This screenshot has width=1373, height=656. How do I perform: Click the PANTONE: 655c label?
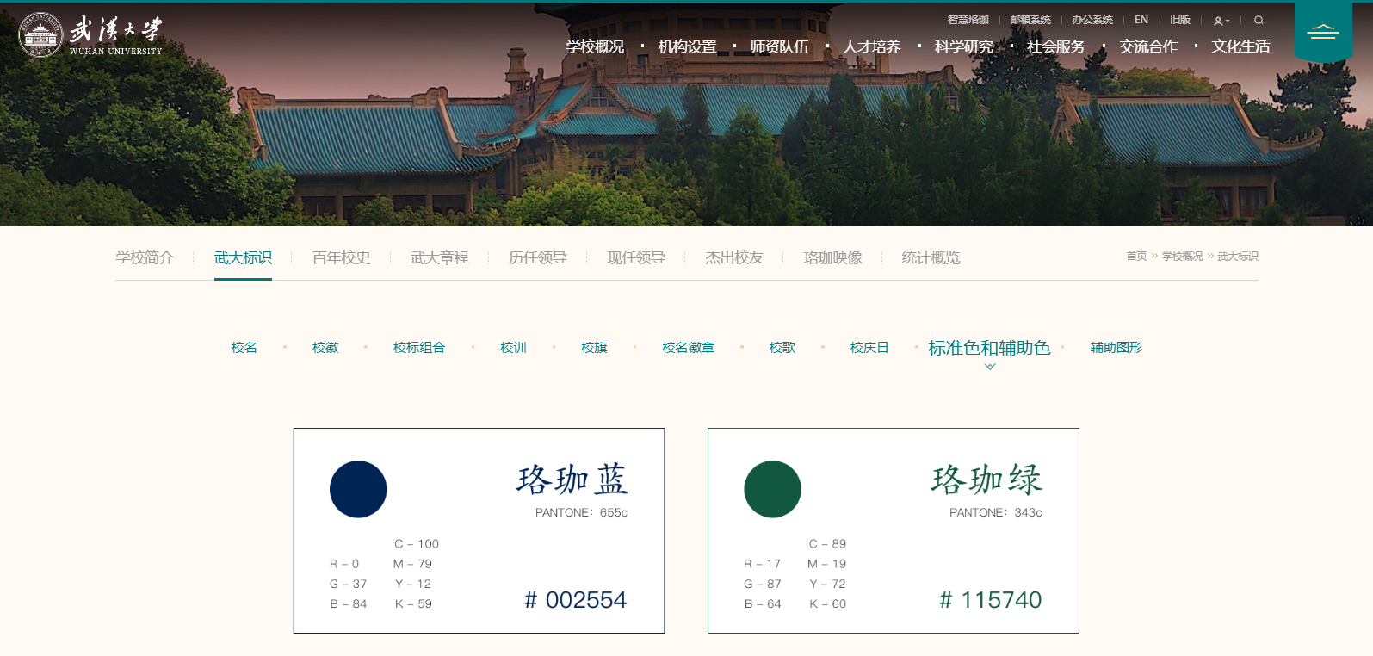click(x=581, y=513)
